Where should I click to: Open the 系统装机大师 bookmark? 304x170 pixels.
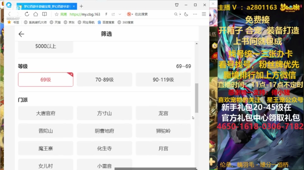(35, 22)
